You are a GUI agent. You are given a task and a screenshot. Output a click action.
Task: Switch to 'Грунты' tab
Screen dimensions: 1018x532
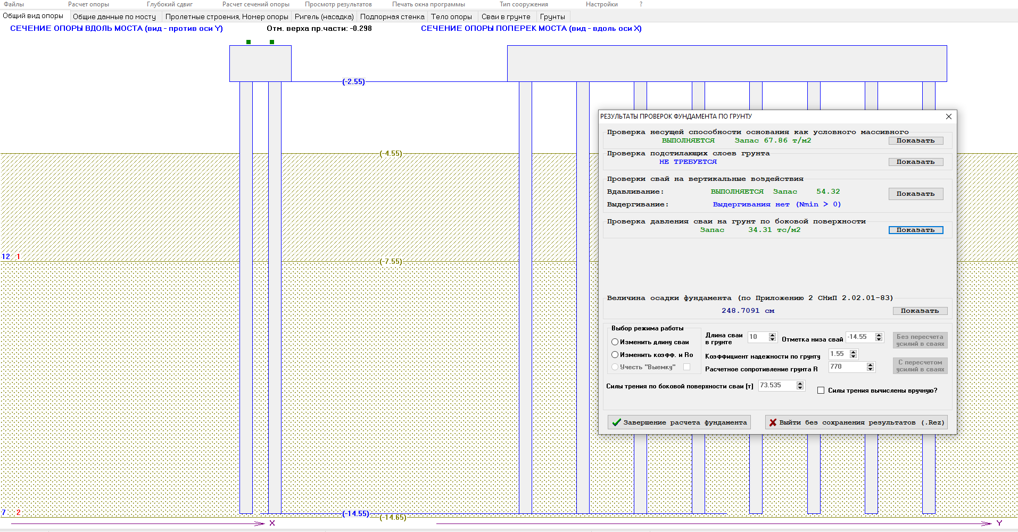[x=552, y=16]
